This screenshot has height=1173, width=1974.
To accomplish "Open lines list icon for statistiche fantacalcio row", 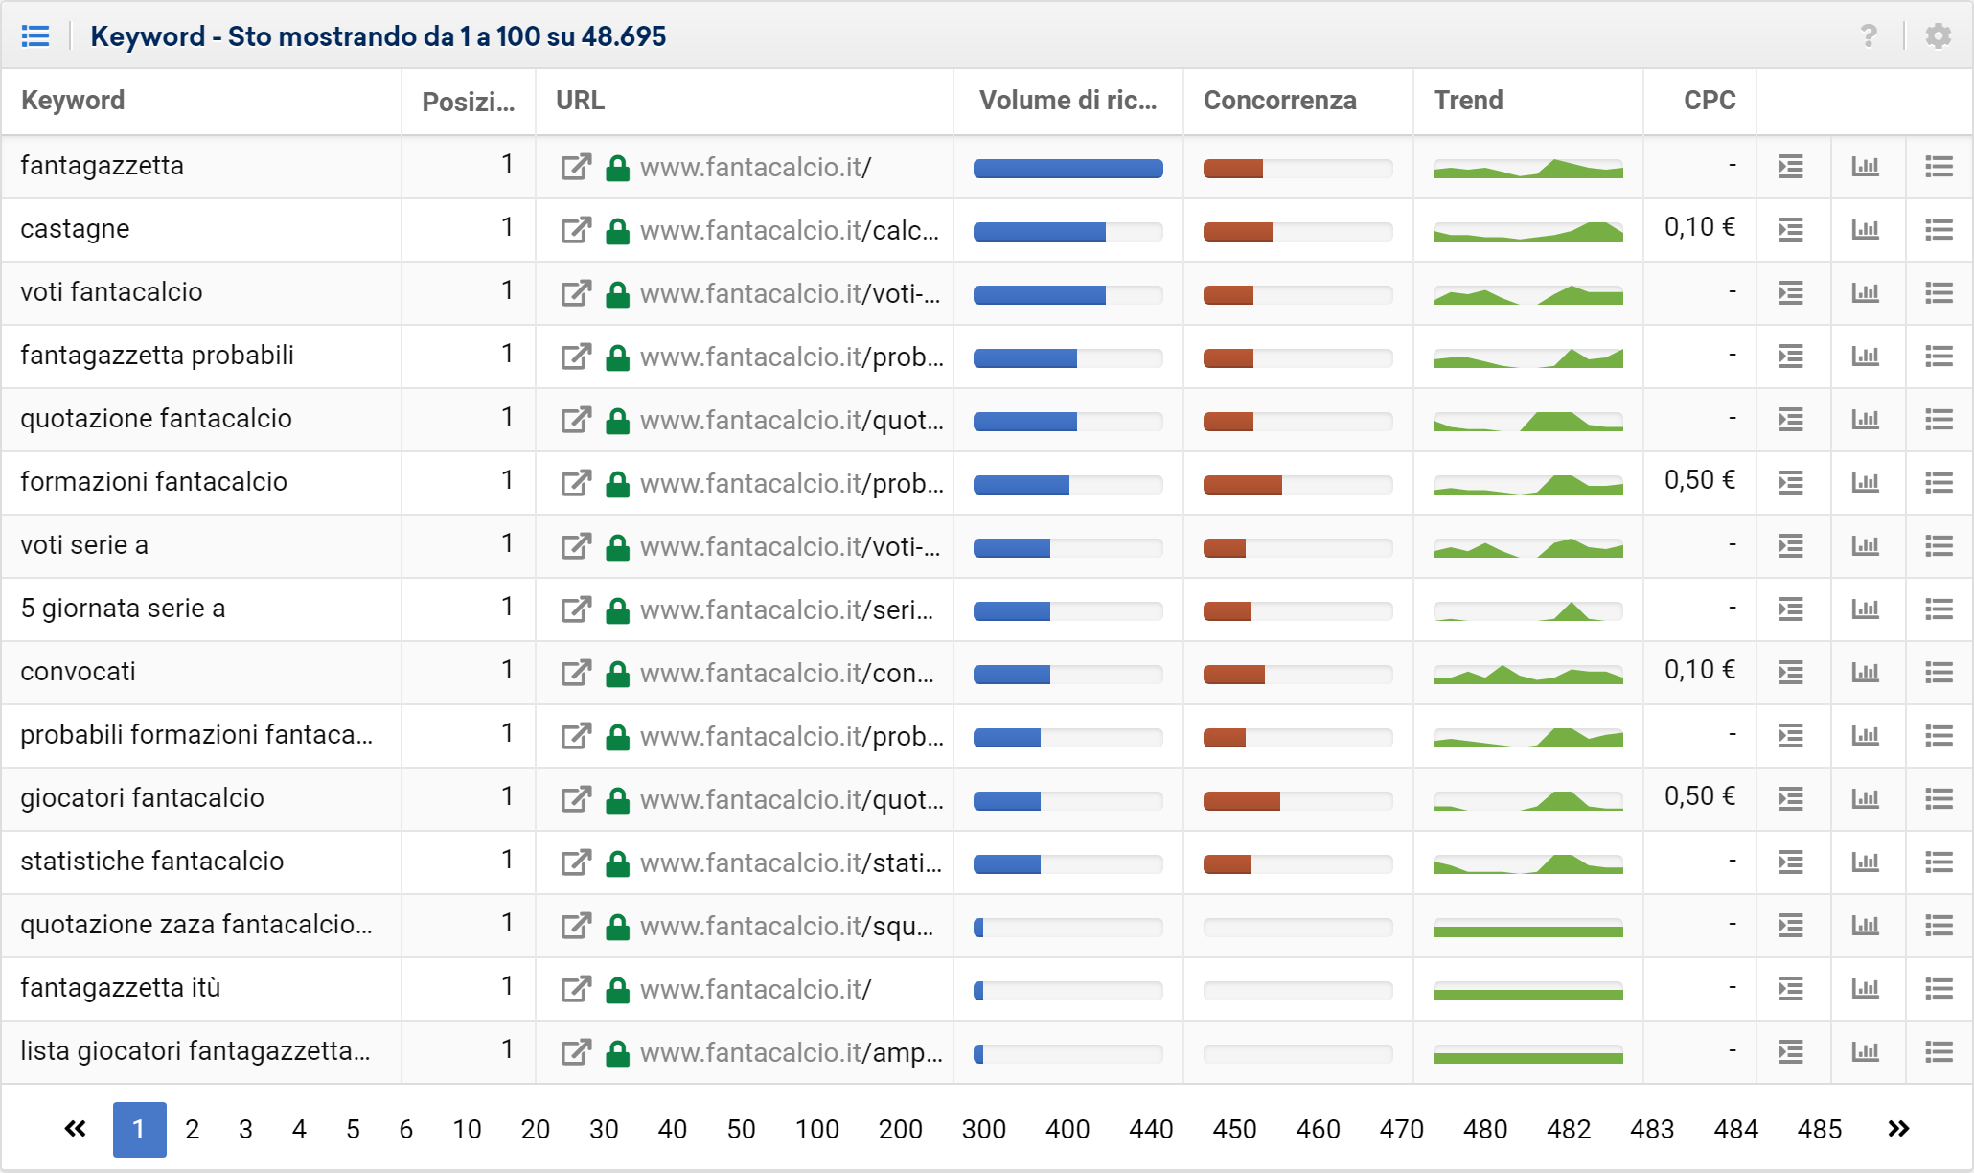I will 1940,862.
